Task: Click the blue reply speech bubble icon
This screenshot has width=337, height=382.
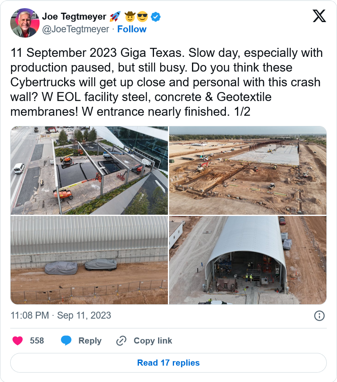Action: pyautogui.click(x=66, y=340)
